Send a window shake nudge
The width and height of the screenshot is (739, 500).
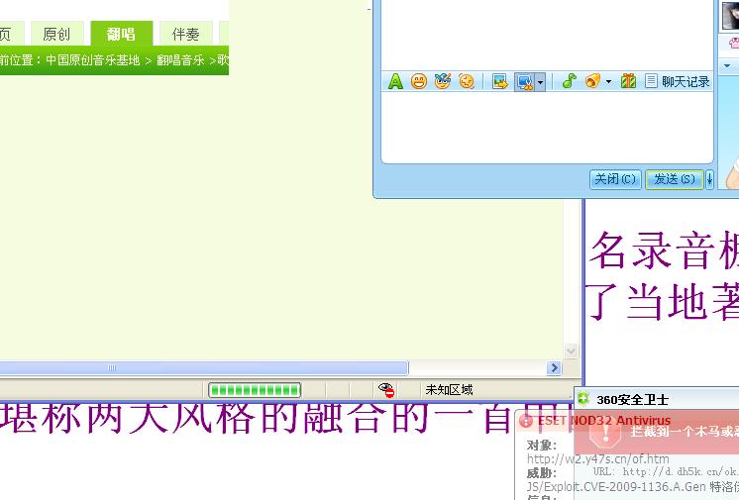[x=467, y=82]
